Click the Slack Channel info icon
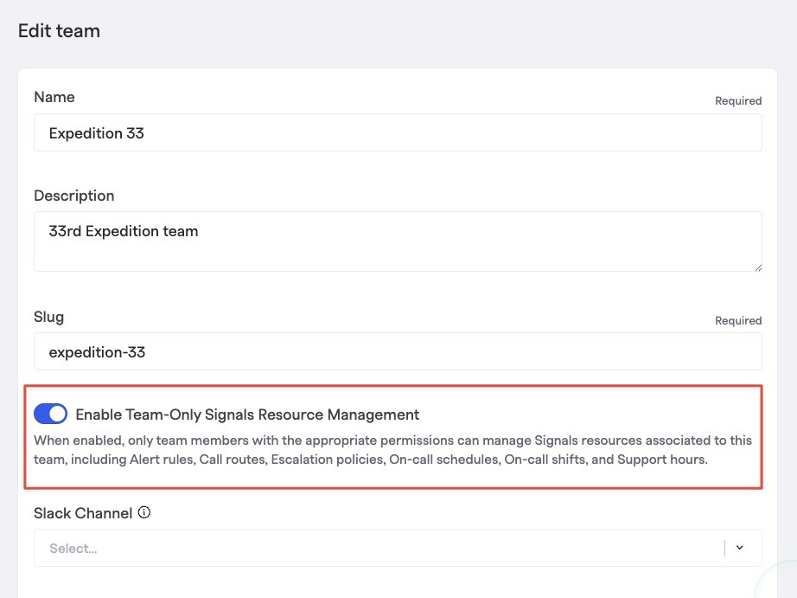 point(144,512)
